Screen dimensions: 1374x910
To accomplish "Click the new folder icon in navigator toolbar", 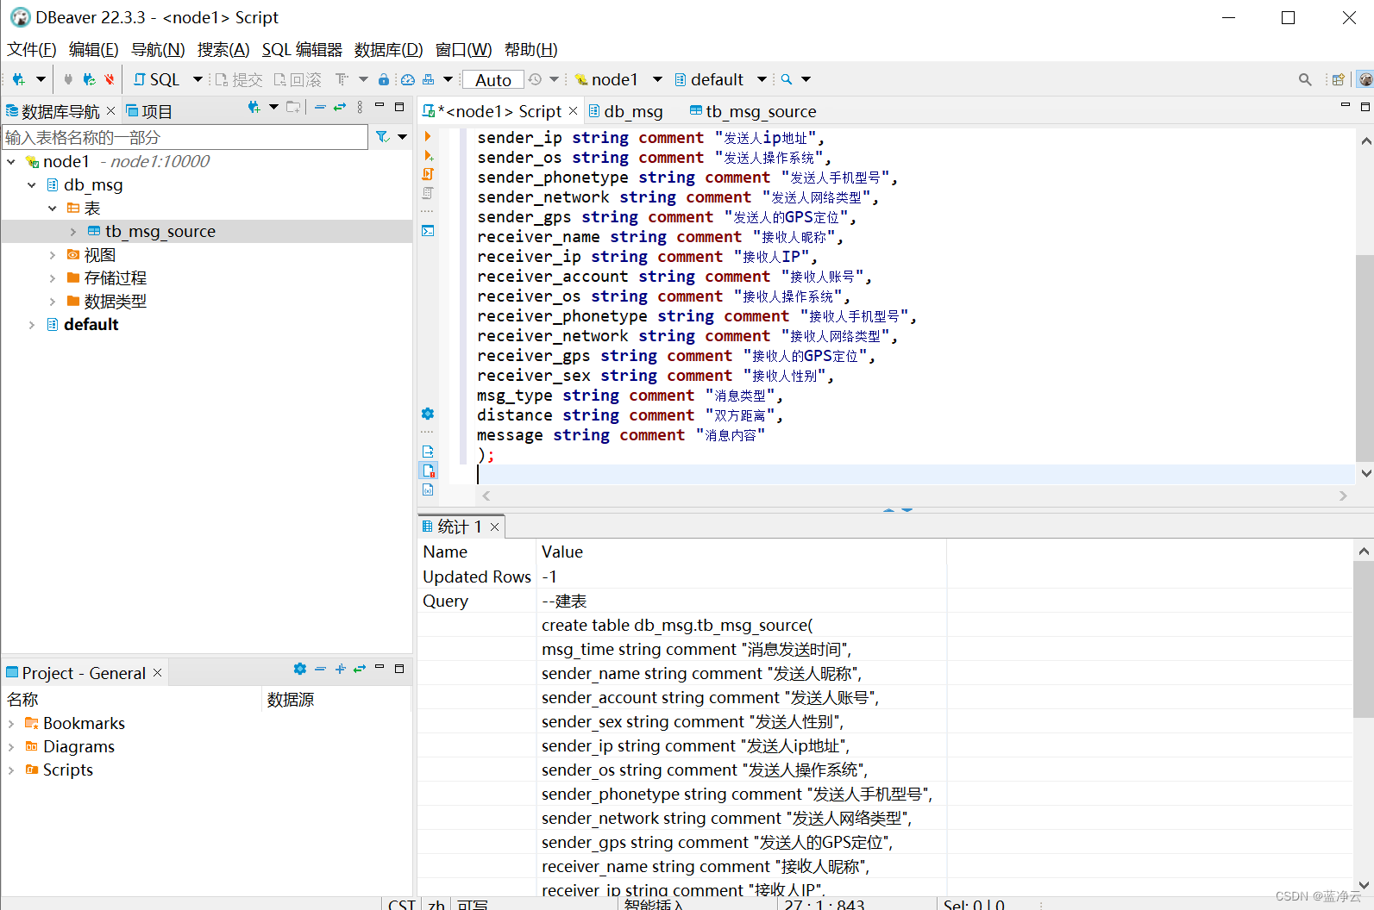I will (x=293, y=108).
